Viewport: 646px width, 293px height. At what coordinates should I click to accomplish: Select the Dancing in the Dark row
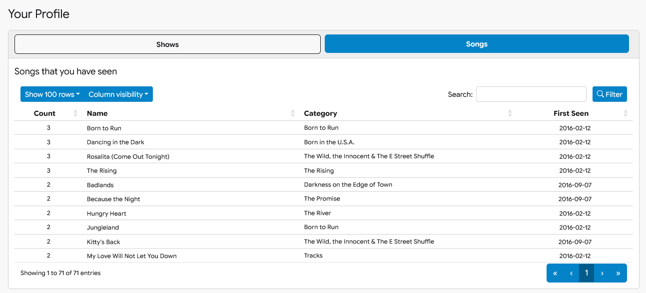[115, 142]
